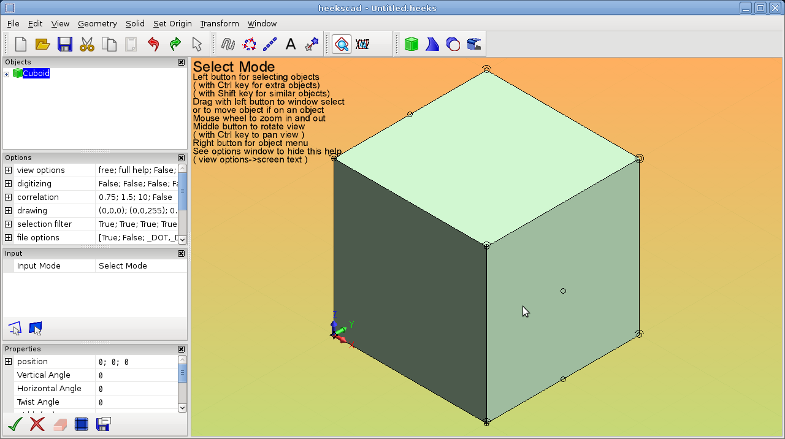Open the green cube solid primitives tool

[x=412, y=44]
